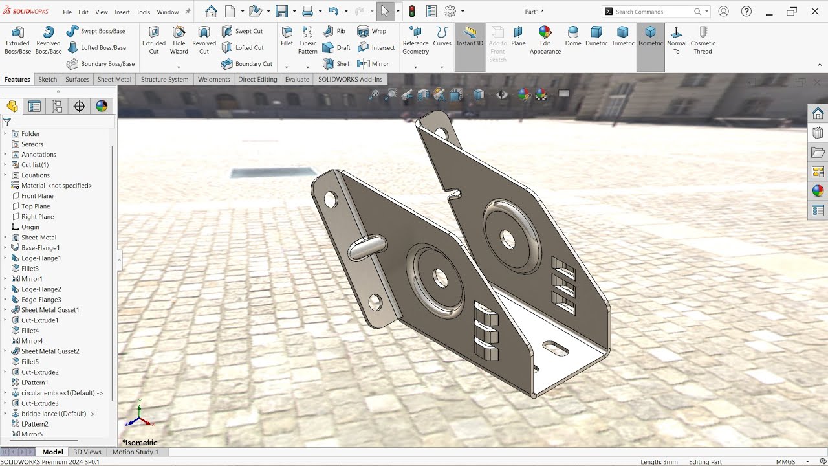
Task: Click the Rebuild traffic light icon
Action: coord(411,12)
